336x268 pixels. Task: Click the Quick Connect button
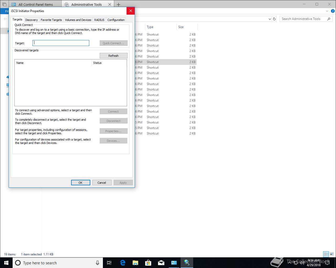(113, 43)
